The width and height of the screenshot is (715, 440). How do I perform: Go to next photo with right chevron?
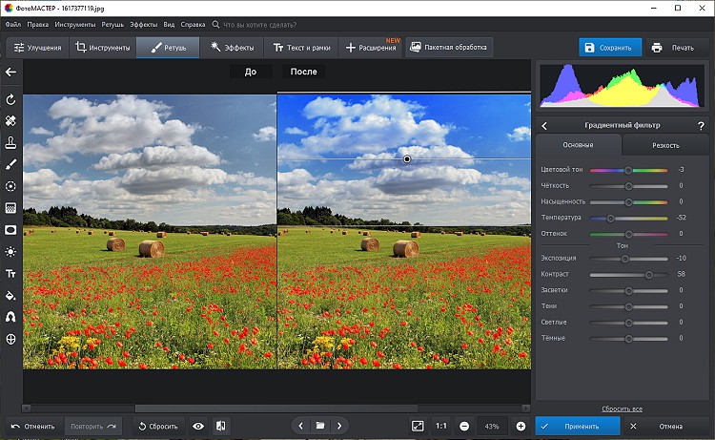pyautogui.click(x=339, y=426)
